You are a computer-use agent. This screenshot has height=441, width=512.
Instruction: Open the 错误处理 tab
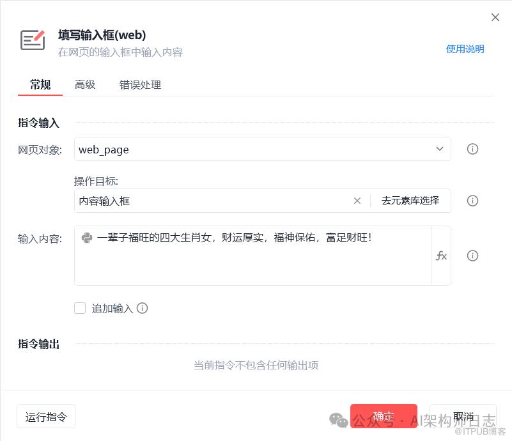(x=140, y=84)
